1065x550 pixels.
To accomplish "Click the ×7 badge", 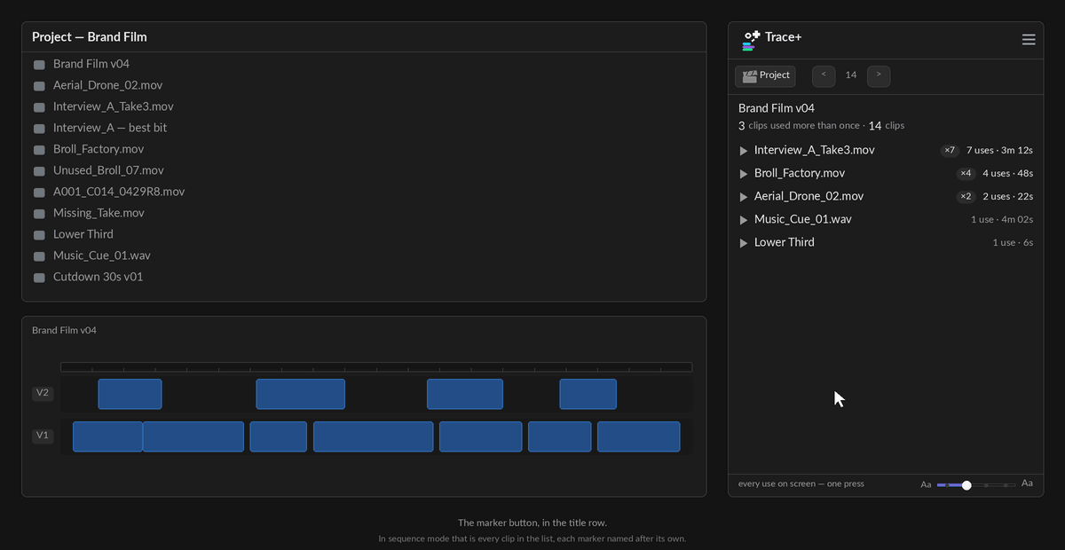I will [950, 151].
